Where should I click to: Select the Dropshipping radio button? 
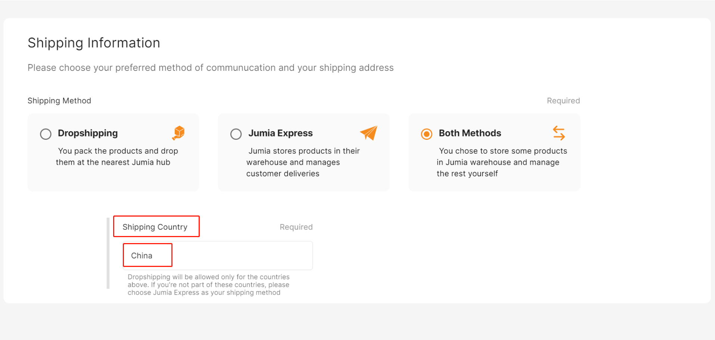pos(46,134)
